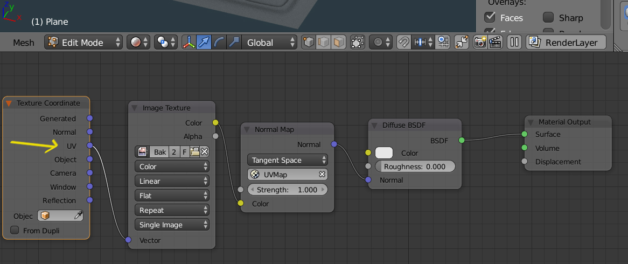628x264 pixels.
Task: Click the RenderLayer button
Action: (566, 43)
